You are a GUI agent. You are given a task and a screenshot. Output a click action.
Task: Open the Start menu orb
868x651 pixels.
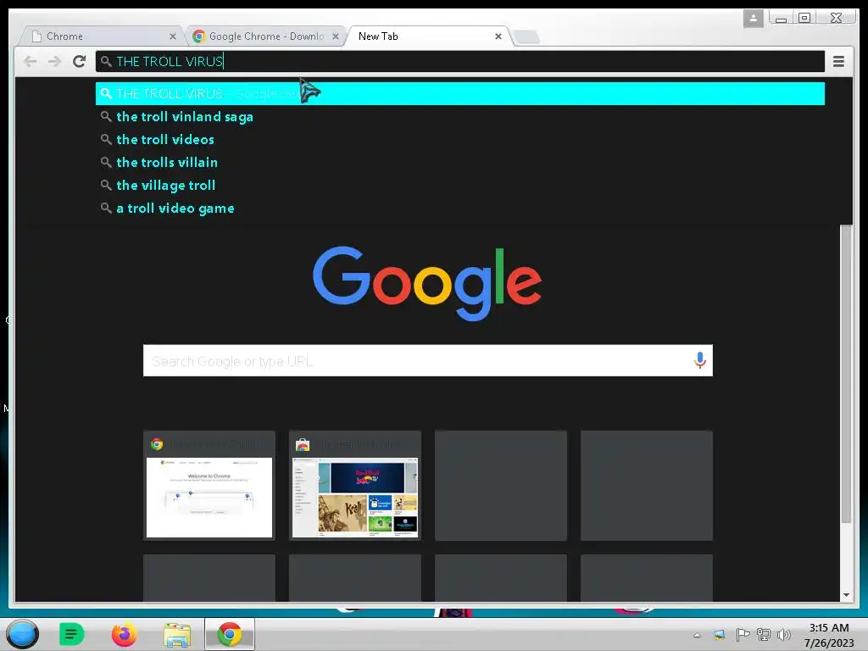(22, 634)
